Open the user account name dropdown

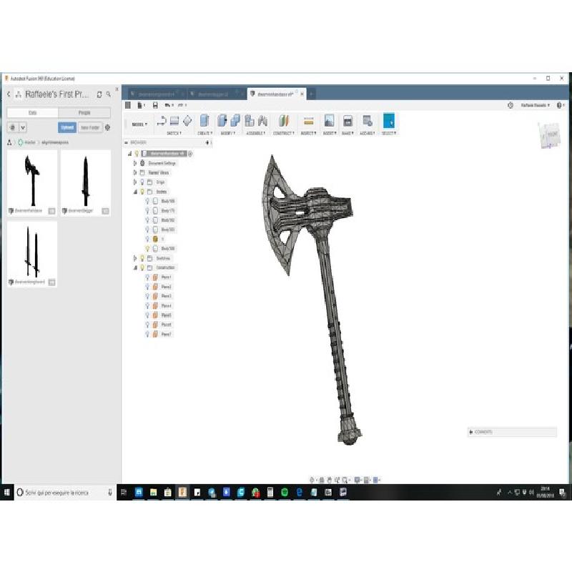535,105
